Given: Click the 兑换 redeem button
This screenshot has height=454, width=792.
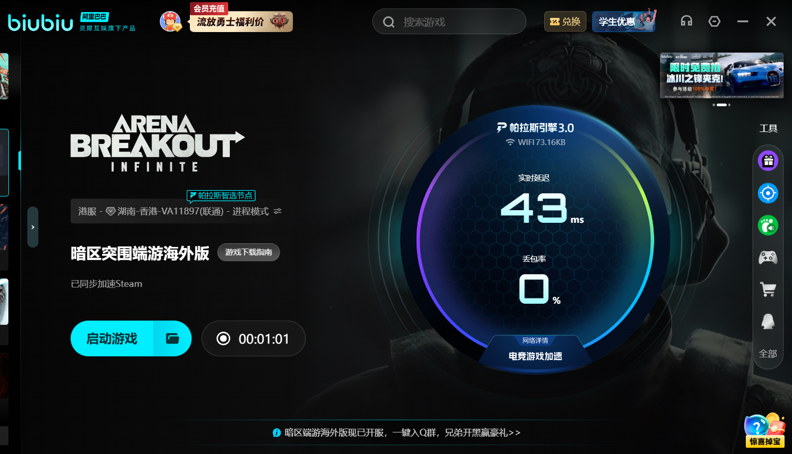Looking at the screenshot, I should tap(565, 22).
